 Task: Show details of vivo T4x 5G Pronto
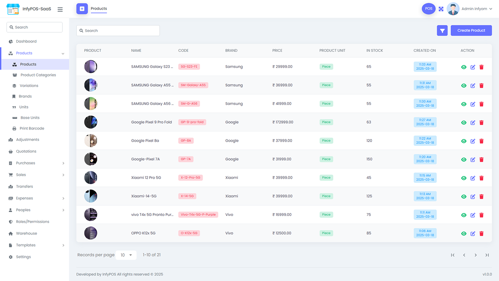click(464, 215)
